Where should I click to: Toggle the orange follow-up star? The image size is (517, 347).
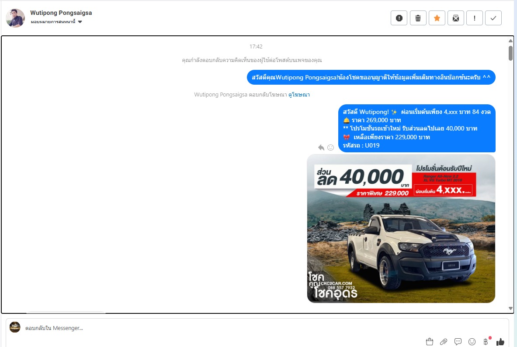[437, 18]
